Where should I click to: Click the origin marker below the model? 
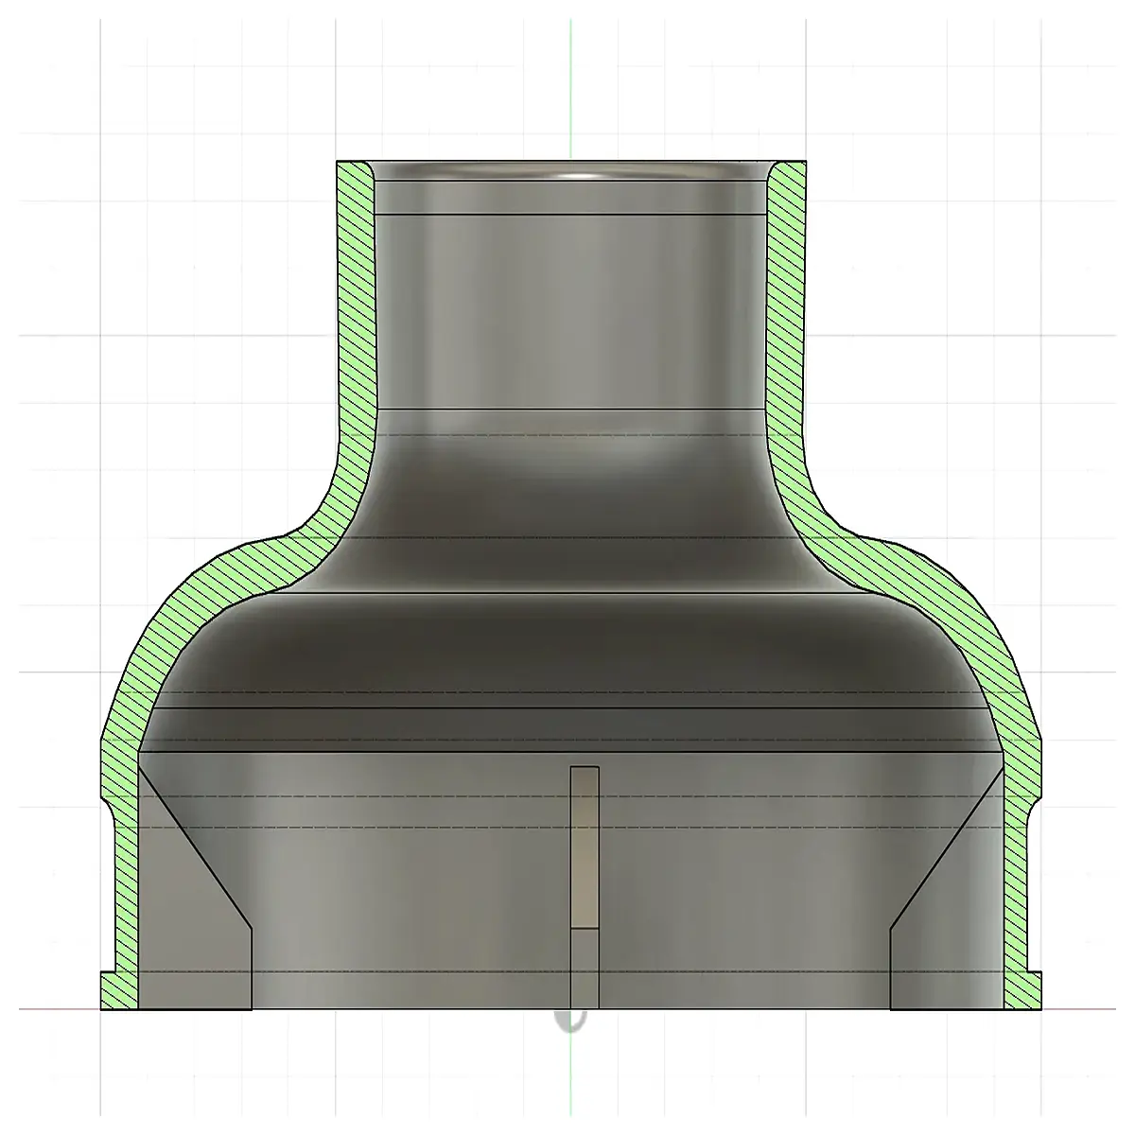[570, 1020]
